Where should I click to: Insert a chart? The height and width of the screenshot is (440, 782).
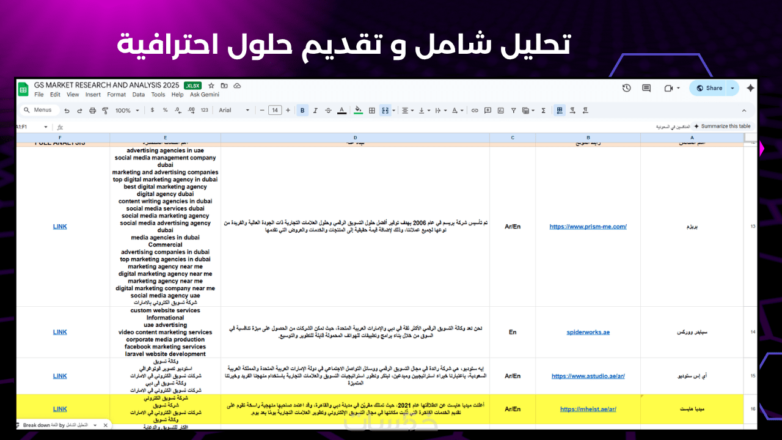click(x=500, y=111)
